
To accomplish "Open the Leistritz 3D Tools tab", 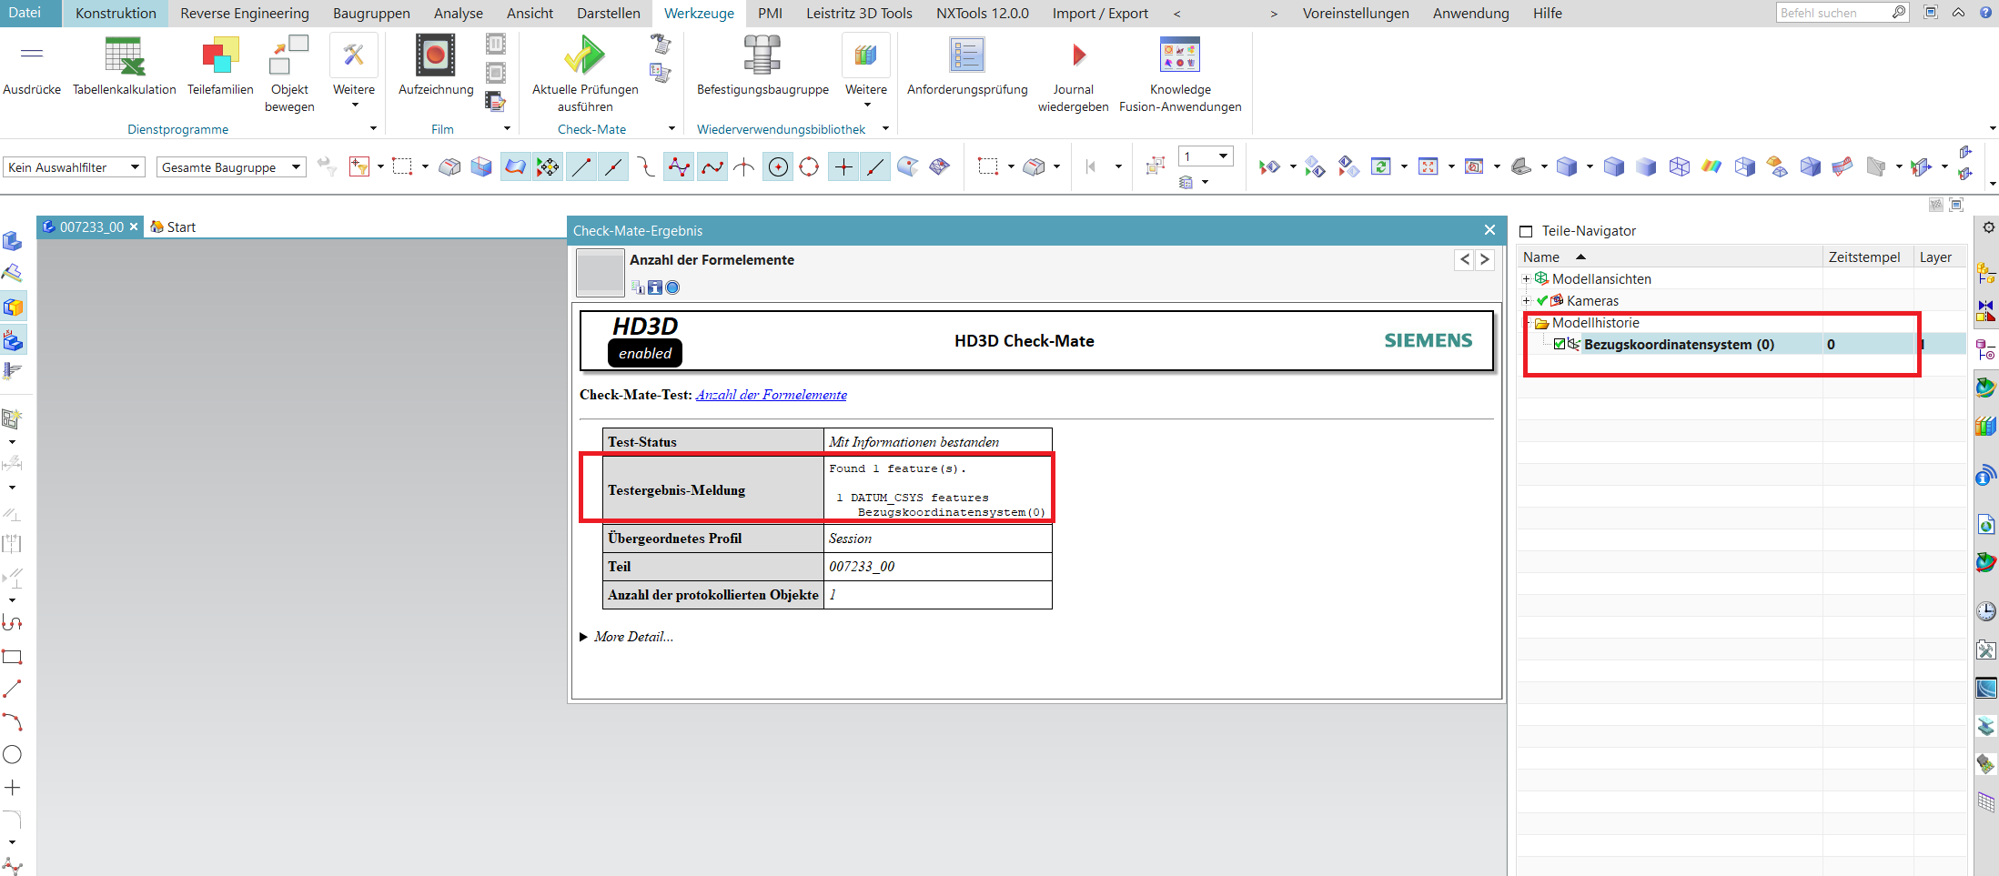I will pyautogui.click(x=859, y=13).
